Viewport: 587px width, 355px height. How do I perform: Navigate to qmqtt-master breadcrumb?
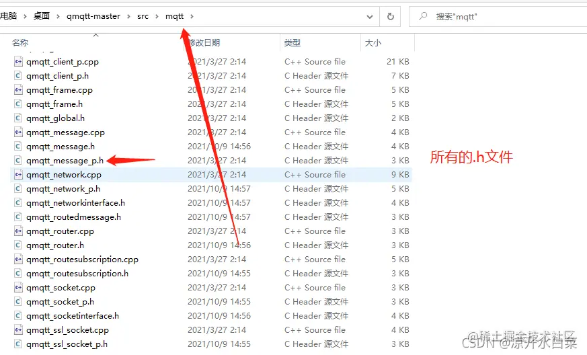click(93, 16)
